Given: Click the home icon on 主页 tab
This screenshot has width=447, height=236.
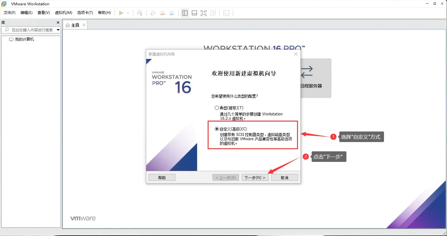Looking at the screenshot, I should (x=68, y=25).
